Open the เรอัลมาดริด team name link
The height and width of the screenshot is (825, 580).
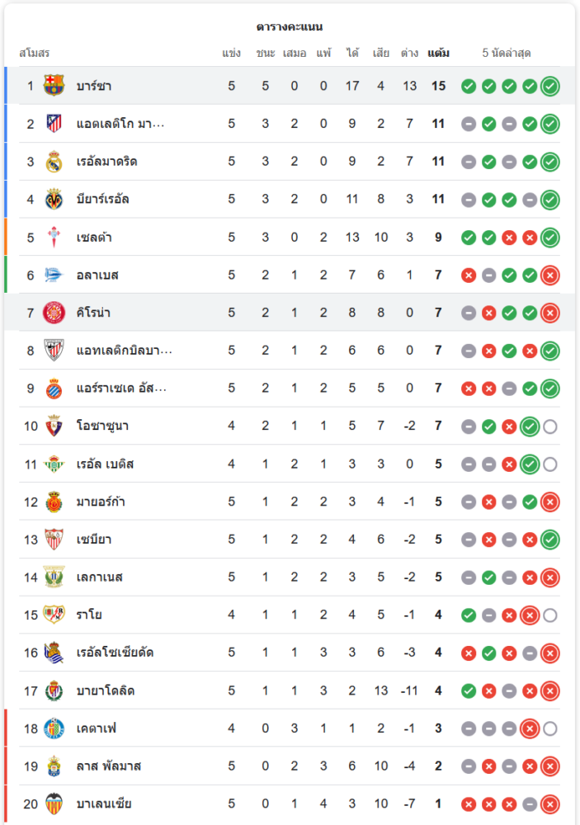tap(106, 162)
